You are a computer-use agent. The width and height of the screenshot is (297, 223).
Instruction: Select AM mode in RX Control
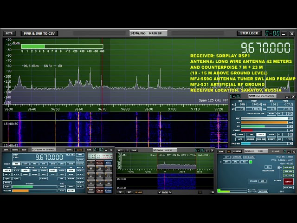[16, 164]
